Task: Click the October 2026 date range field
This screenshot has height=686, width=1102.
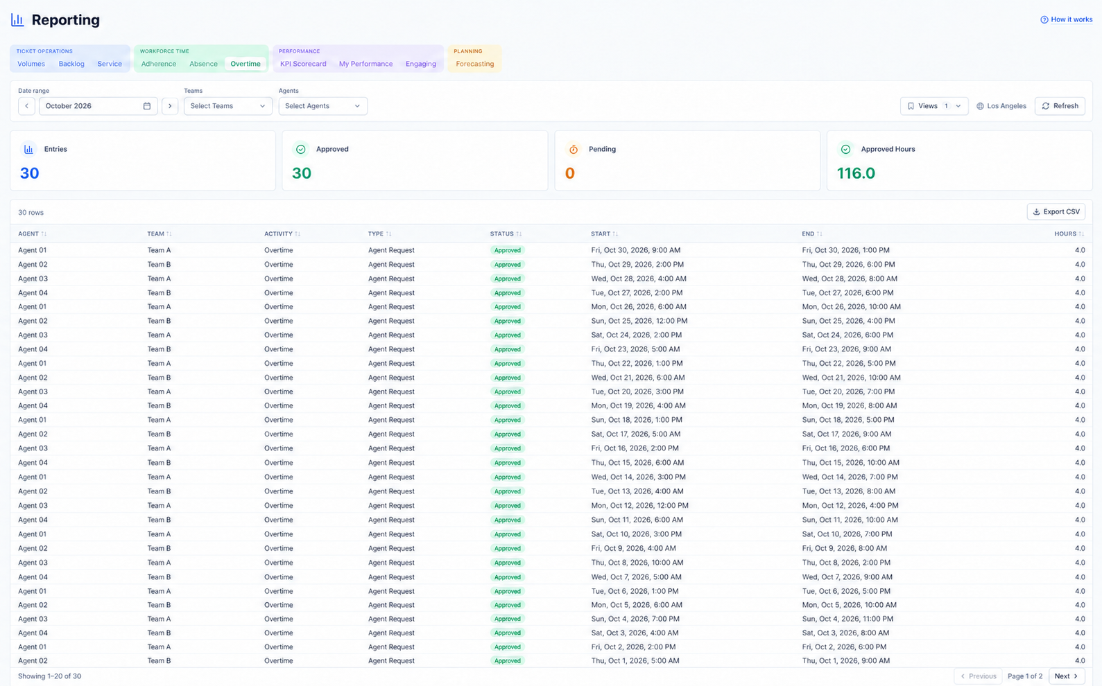Action: [98, 106]
